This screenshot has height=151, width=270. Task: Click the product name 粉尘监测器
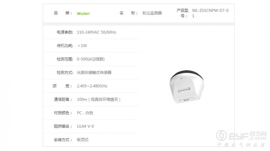point(152,13)
